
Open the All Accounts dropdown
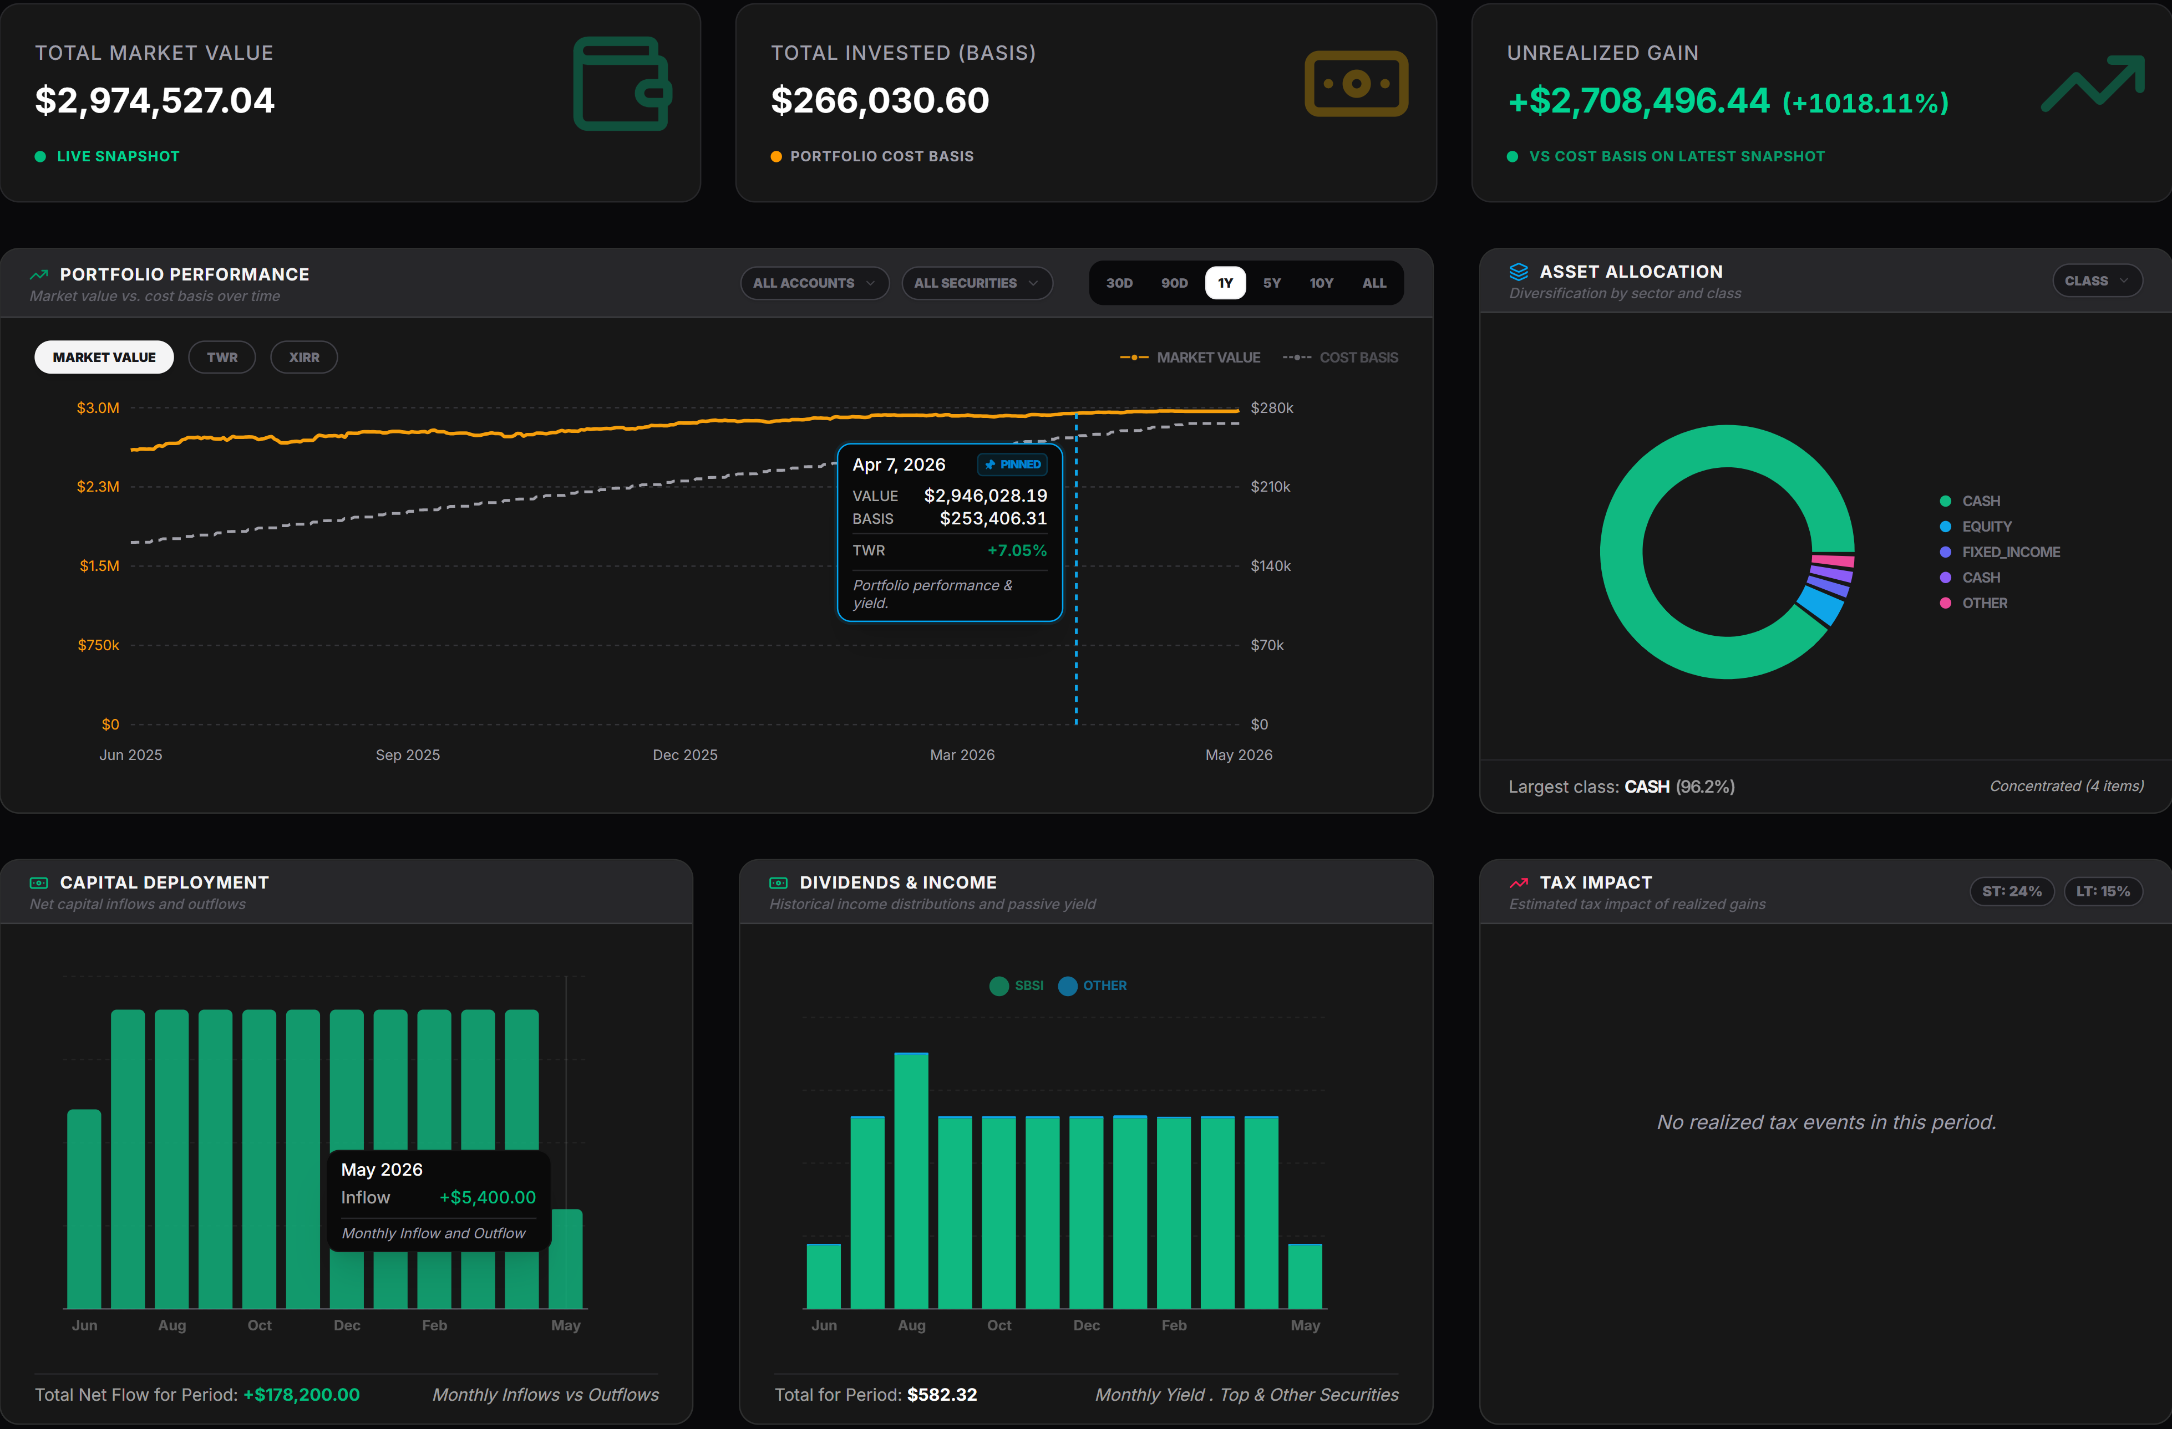click(x=814, y=283)
